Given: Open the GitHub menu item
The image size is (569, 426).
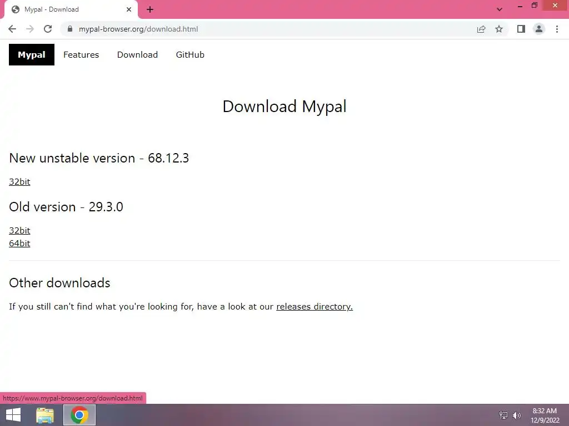Looking at the screenshot, I should click(x=190, y=55).
